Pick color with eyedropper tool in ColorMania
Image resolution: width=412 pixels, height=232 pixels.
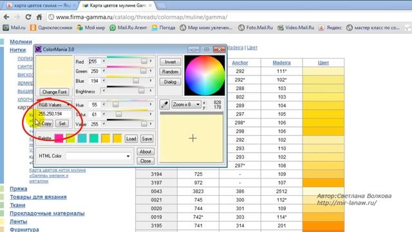tap(165, 104)
